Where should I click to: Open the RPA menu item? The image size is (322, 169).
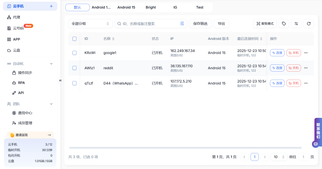[22, 82]
